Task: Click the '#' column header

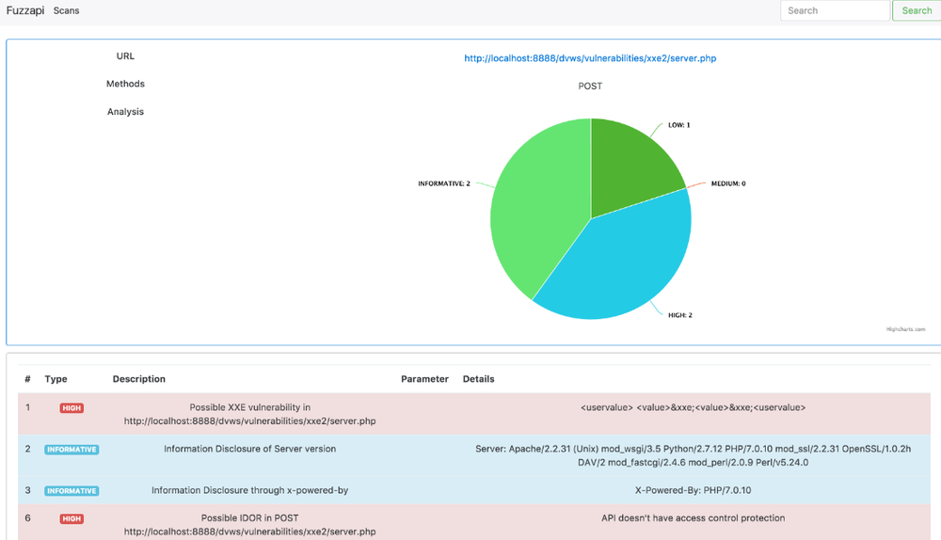Action: coord(27,378)
